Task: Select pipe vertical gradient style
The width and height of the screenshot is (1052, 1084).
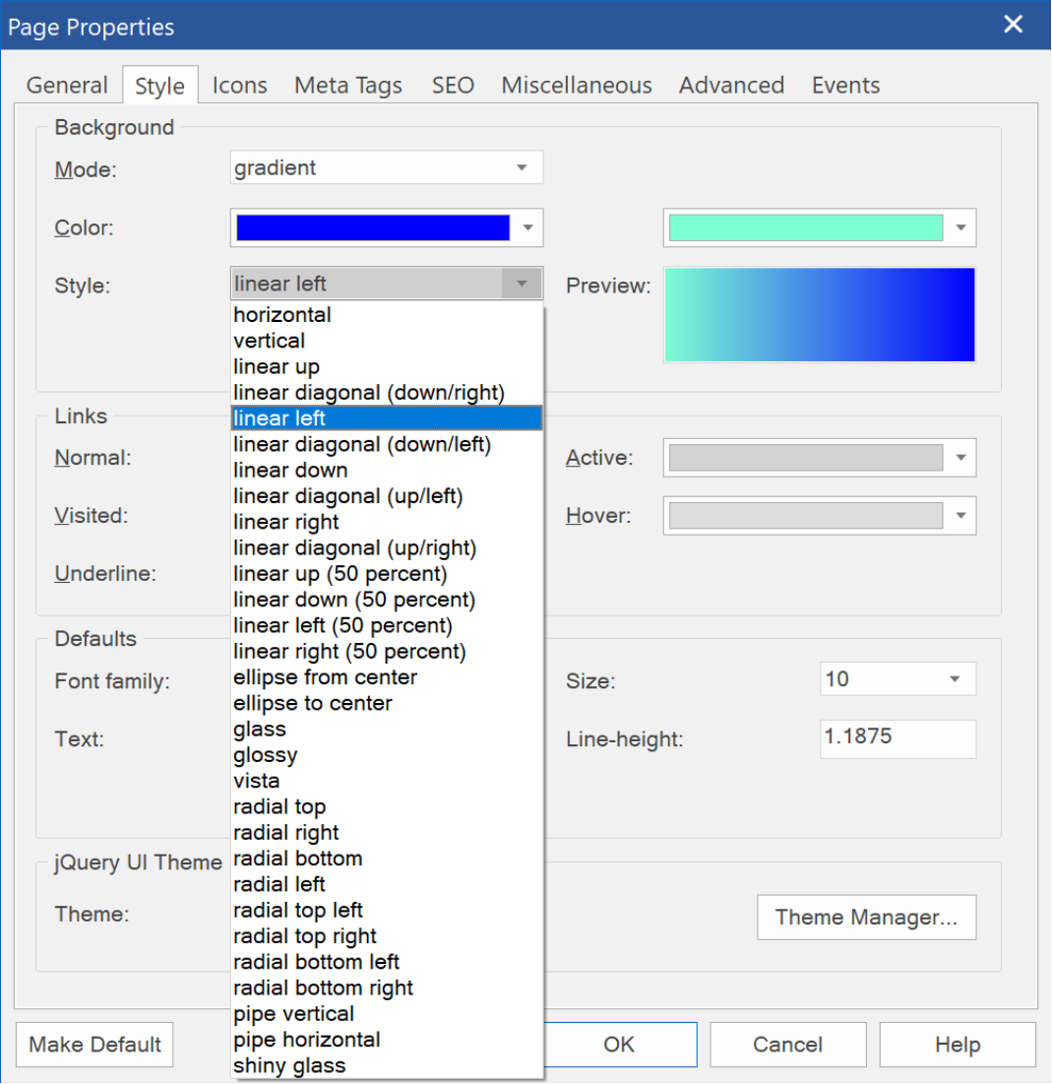Action: pyautogui.click(x=387, y=1014)
